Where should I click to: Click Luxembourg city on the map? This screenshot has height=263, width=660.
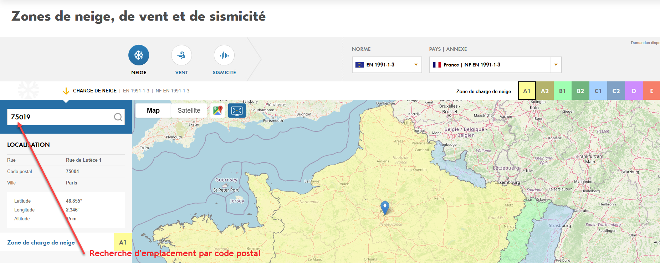pos(507,182)
